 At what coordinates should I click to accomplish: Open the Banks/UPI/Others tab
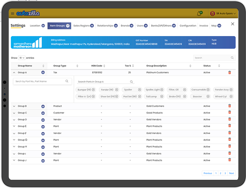(163, 26)
